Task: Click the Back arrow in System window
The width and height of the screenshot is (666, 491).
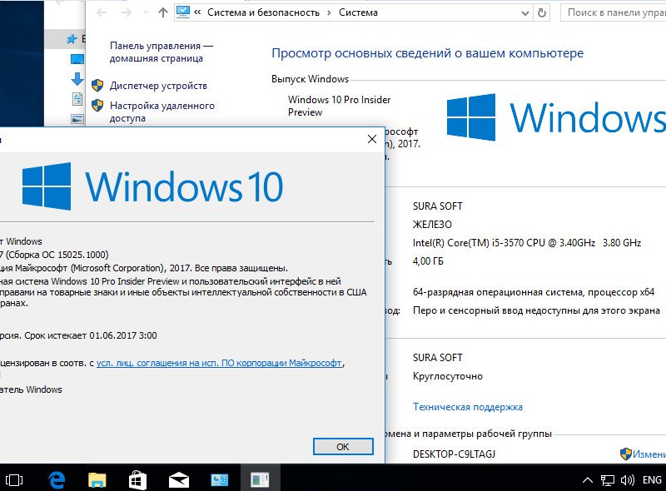Action: pos(102,12)
